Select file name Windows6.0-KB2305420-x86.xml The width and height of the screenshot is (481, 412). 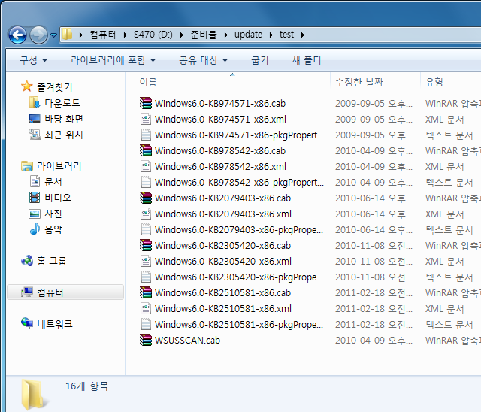click(223, 262)
